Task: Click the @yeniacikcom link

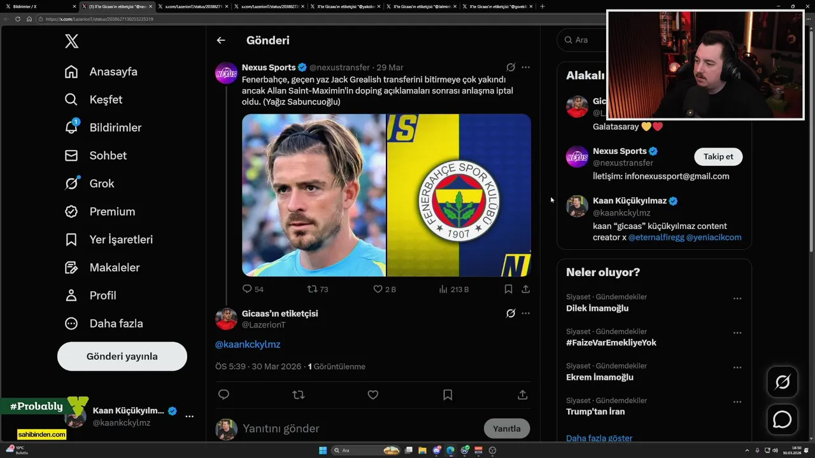Action: tap(714, 237)
